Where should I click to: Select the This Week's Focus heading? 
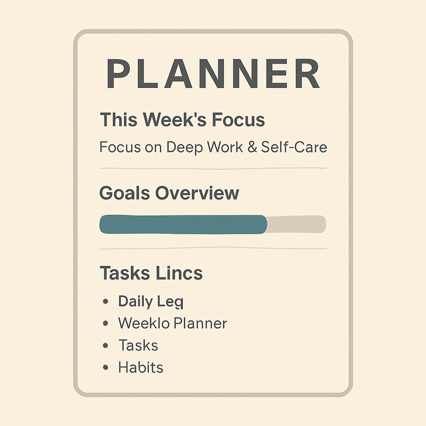[182, 120]
